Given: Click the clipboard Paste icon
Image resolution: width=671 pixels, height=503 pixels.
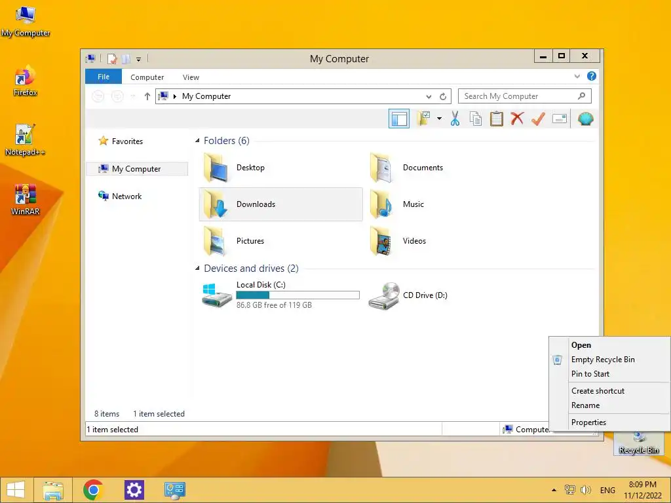Looking at the screenshot, I should (497, 119).
